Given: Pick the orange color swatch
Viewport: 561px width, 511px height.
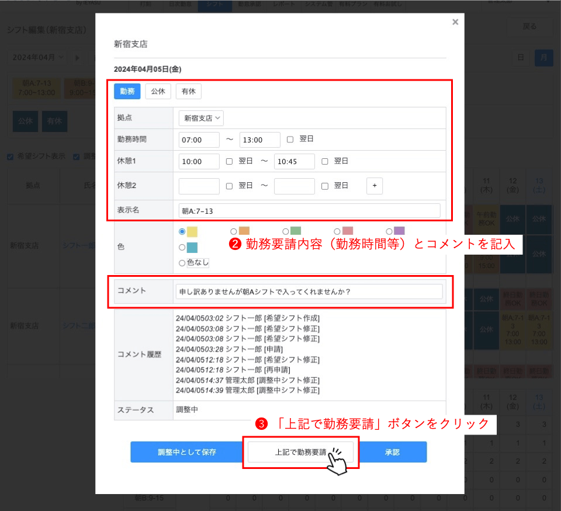Looking at the screenshot, I should tap(234, 231).
